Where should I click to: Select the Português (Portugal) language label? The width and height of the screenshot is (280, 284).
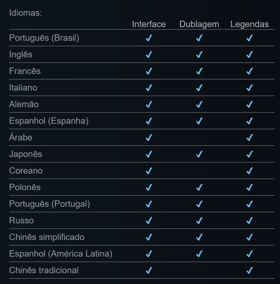point(50,204)
